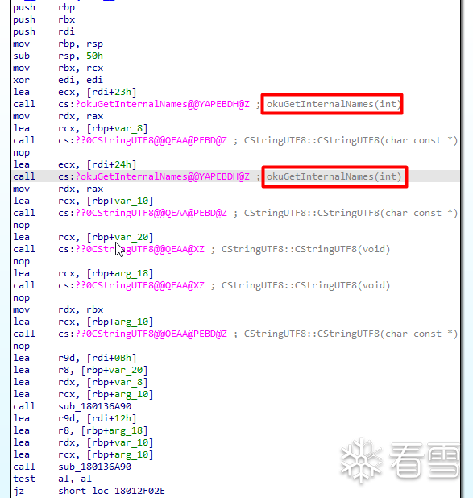Select the "mov rbx, rcx" instruction
Viewport: 473px width, 498px height.
(x=58, y=68)
